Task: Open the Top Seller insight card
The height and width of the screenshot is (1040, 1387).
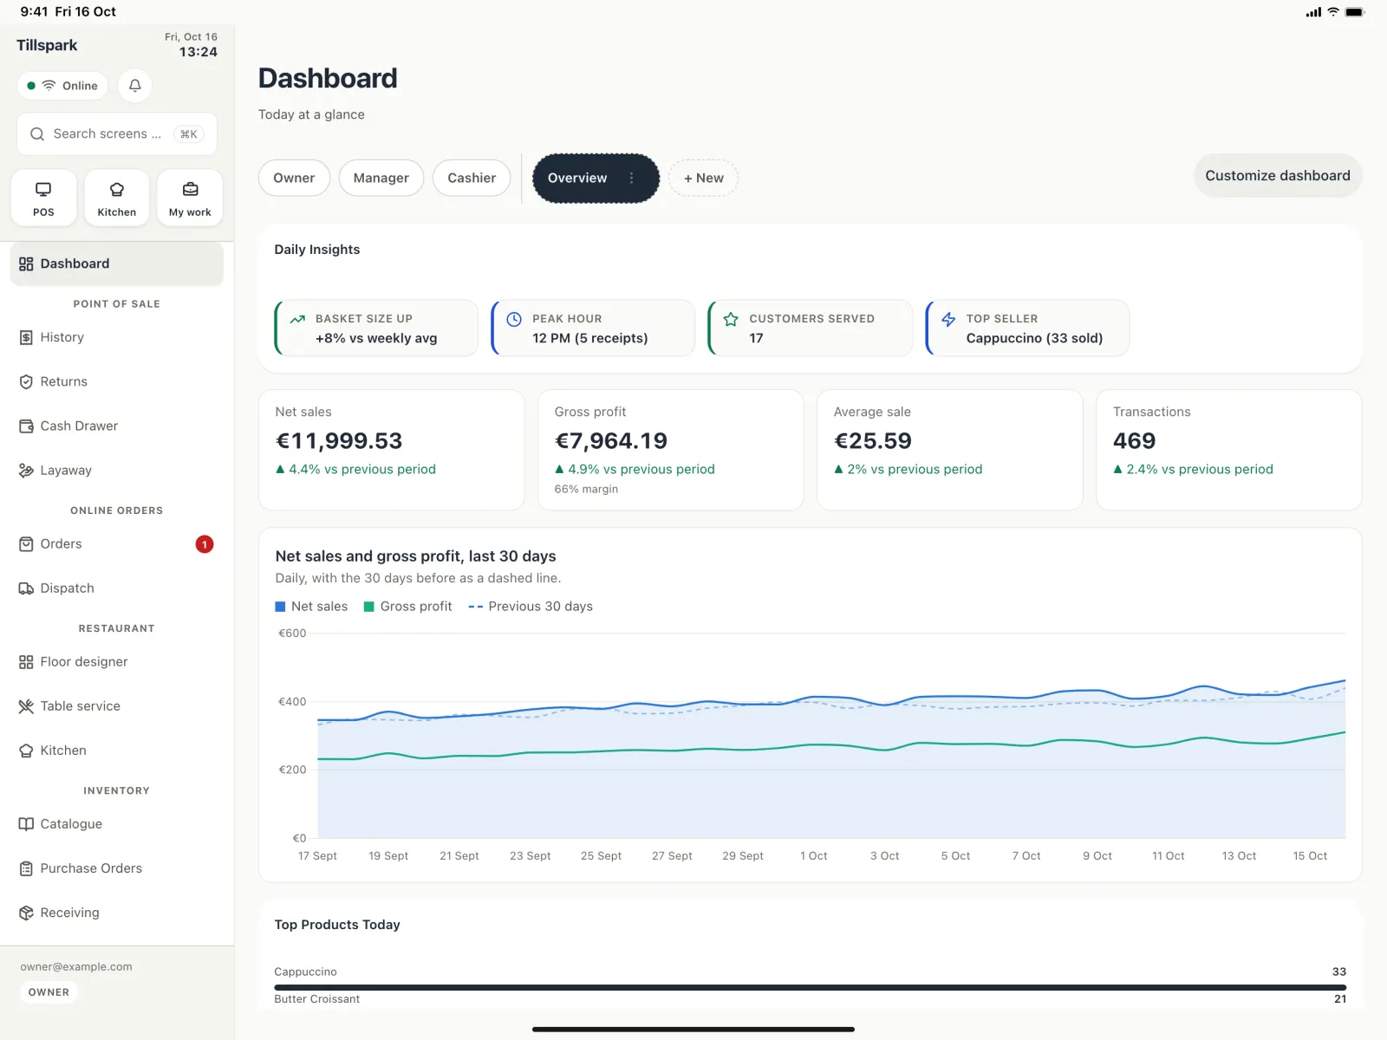Action: tap(1027, 328)
